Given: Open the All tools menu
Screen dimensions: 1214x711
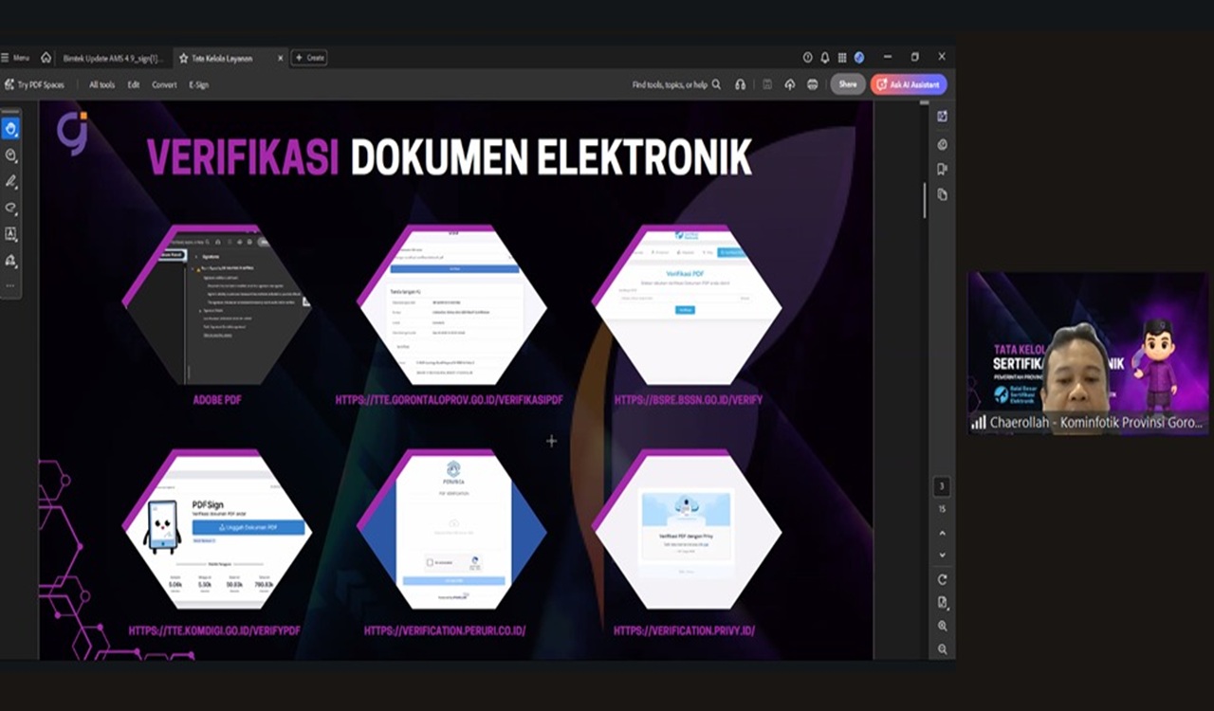Looking at the screenshot, I should [101, 84].
